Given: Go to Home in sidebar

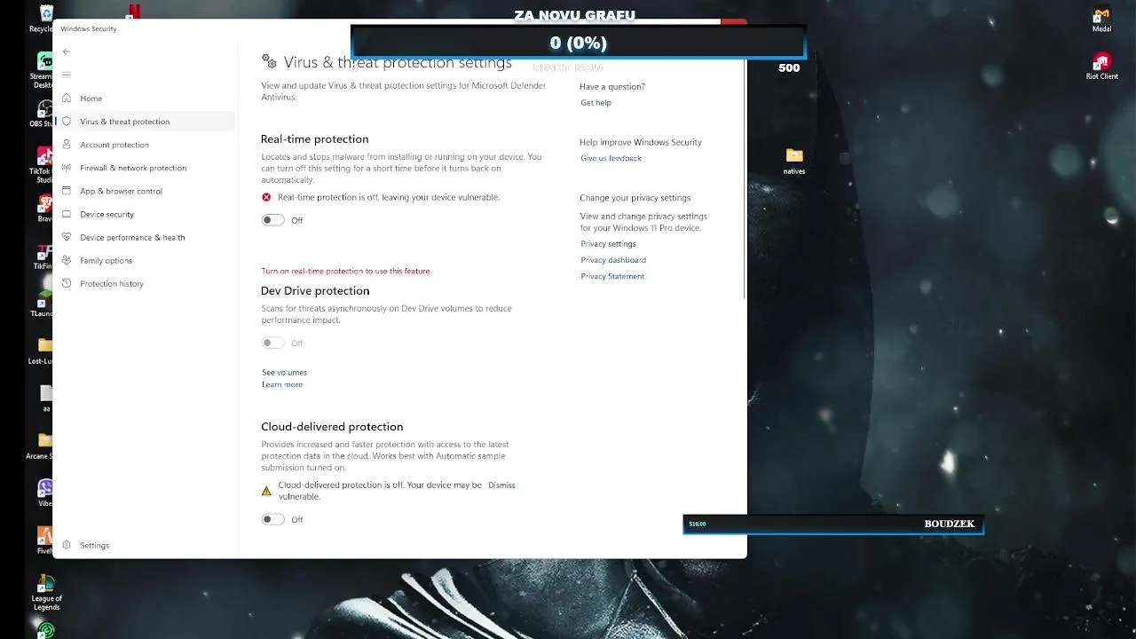Looking at the screenshot, I should (144, 99).
